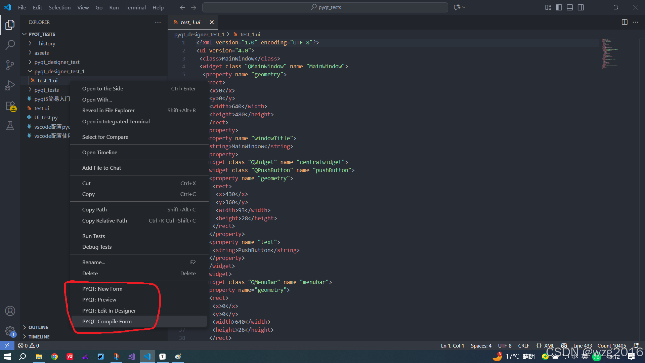645x363 pixels.
Task: Choose PYQT: Compile Form menu entry
Action: tap(107, 322)
